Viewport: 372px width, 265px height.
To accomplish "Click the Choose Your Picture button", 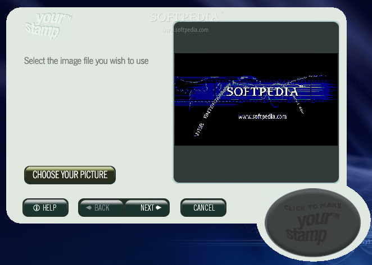I will (70, 175).
